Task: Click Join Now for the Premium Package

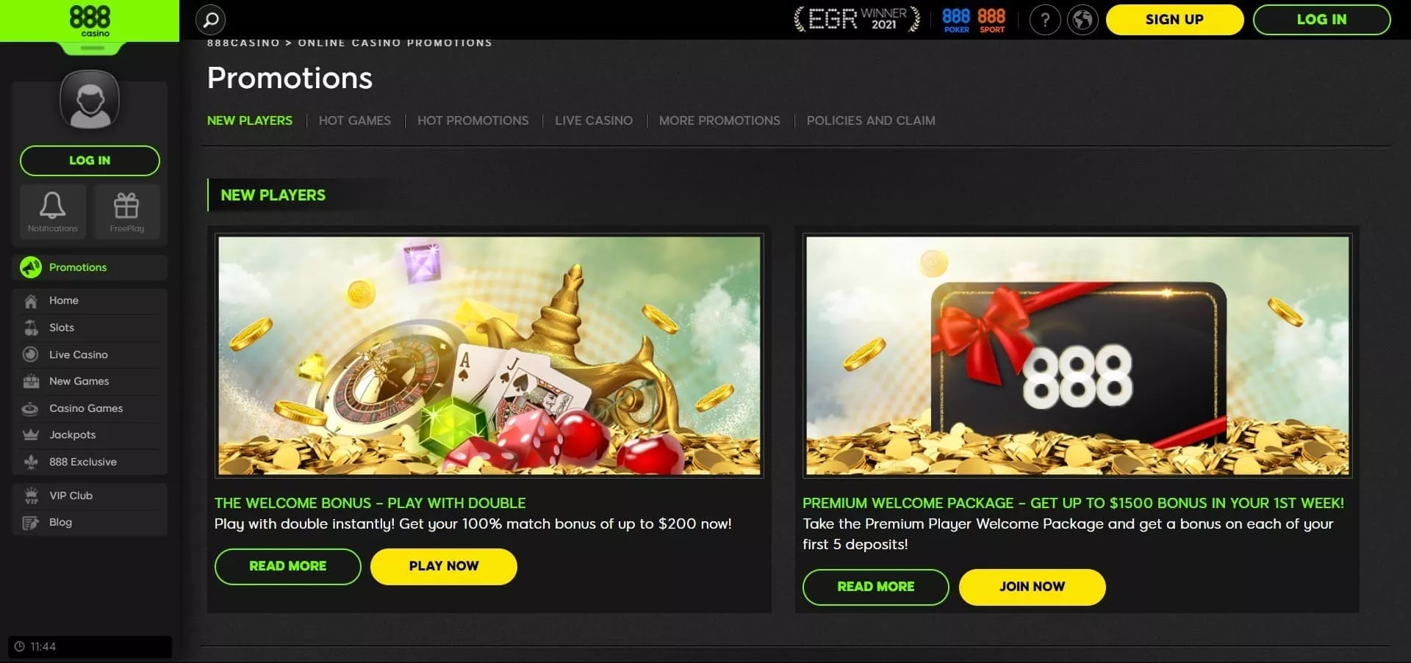Action: coord(1032,587)
